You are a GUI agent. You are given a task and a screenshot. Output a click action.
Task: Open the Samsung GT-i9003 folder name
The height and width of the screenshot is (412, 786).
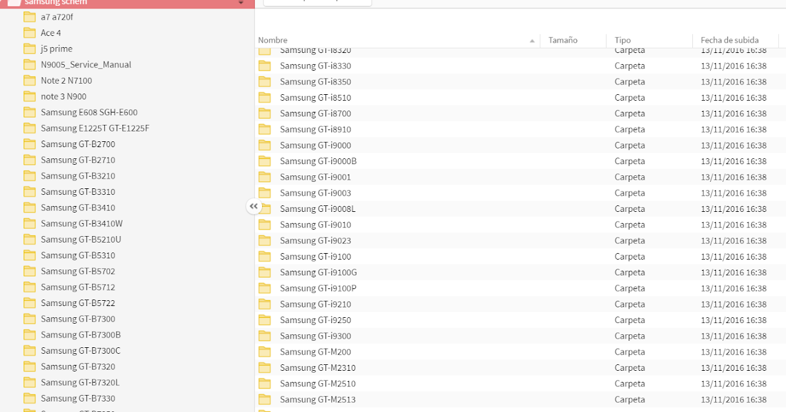(316, 193)
